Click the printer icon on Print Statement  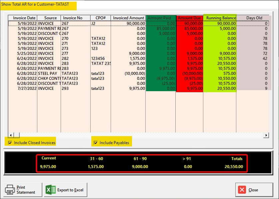pyautogui.click(x=10, y=190)
